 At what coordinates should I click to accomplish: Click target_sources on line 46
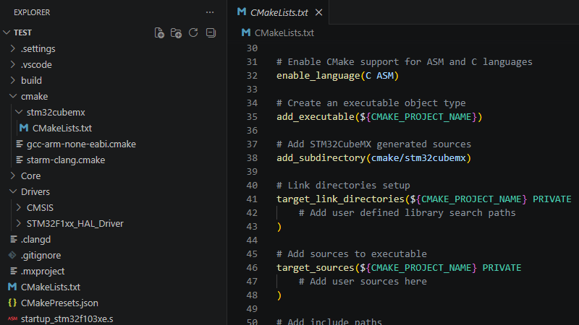click(316, 267)
